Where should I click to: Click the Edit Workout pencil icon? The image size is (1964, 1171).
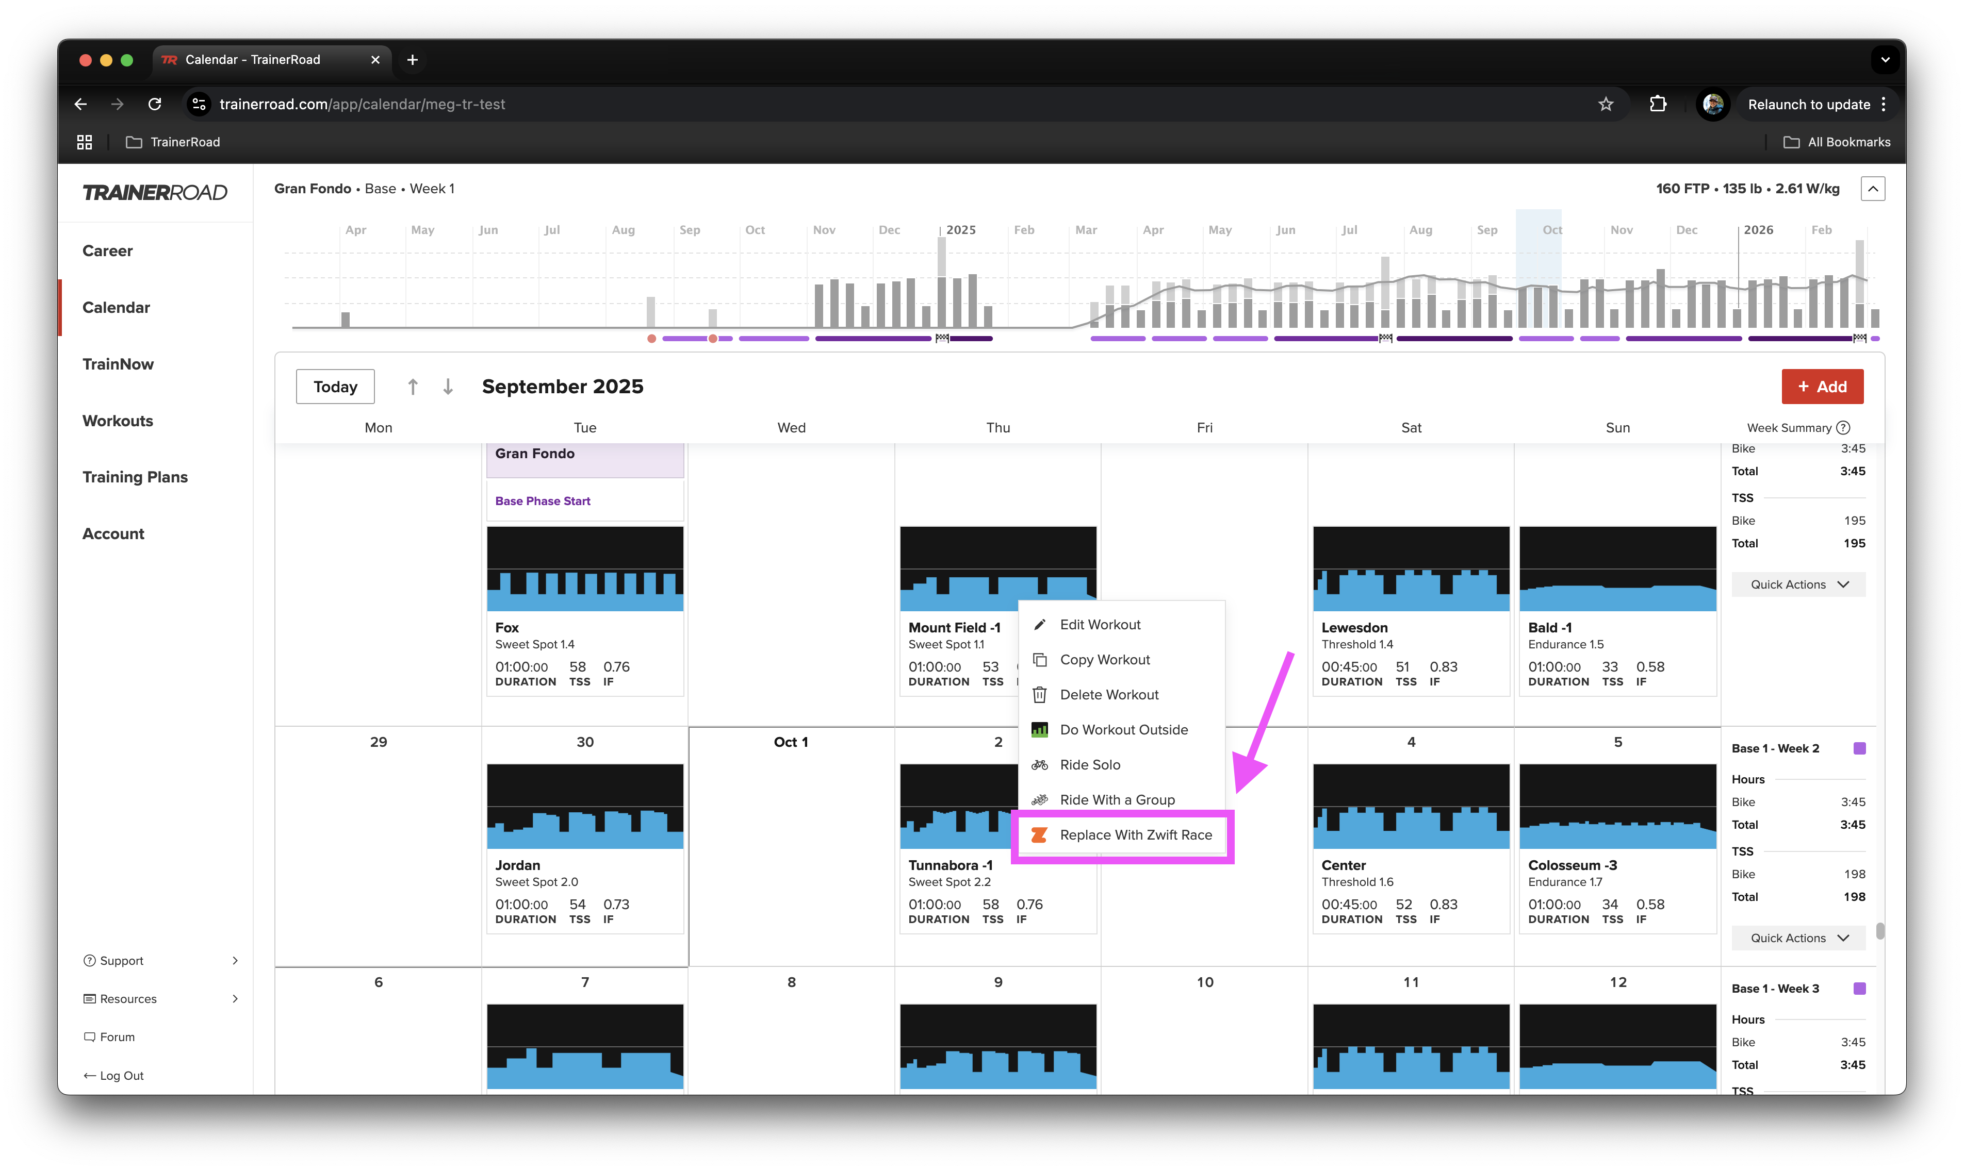pos(1040,624)
